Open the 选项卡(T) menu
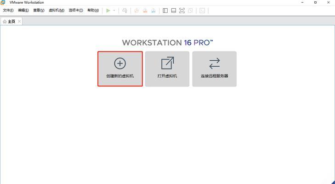Screen dimensions: 335x184 (x=76, y=10)
